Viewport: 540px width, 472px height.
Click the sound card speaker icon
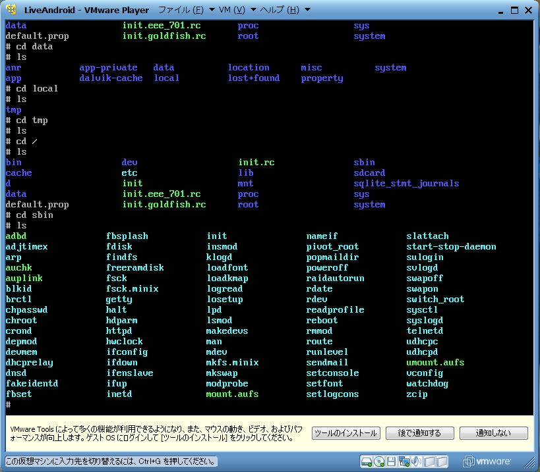click(416, 461)
